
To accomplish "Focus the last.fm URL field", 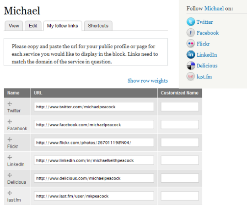I will tap(94, 196).
